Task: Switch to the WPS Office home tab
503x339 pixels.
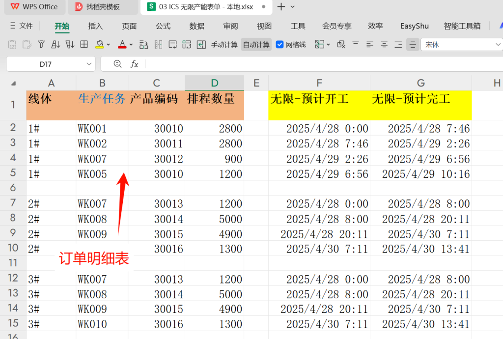Action: pos(35,7)
